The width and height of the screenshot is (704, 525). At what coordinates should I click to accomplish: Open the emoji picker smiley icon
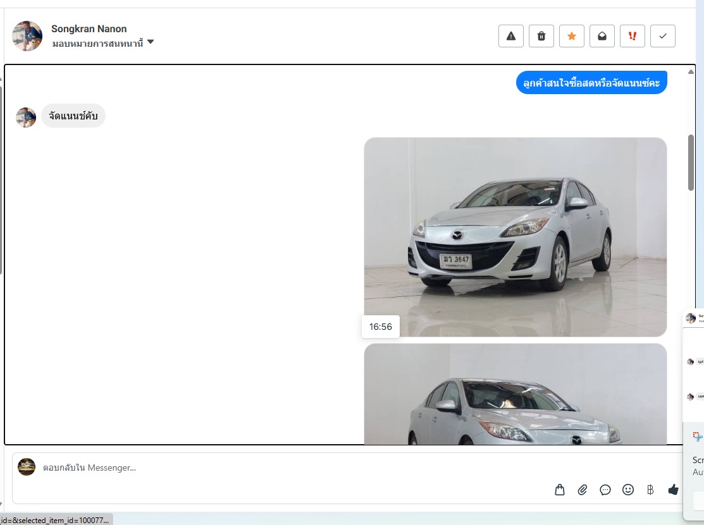click(628, 490)
